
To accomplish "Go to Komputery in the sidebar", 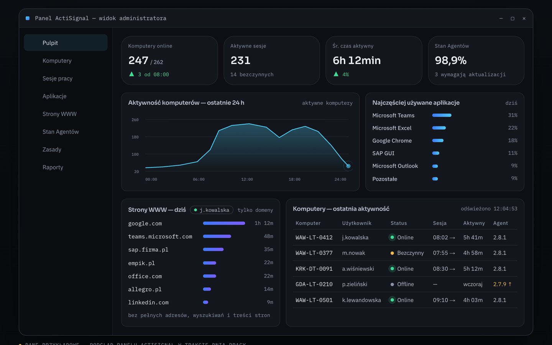I will 66,61.
